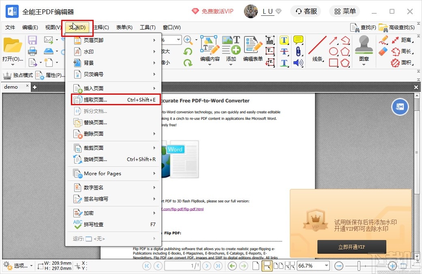Click the Find (F) button
This screenshot has width=422, height=274.
(363, 28)
